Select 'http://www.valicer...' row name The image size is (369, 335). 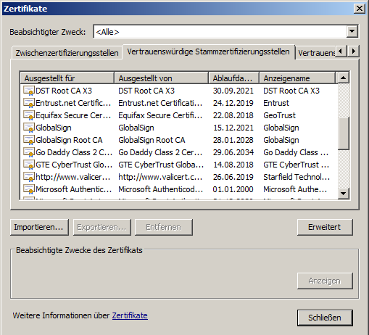pos(73,177)
